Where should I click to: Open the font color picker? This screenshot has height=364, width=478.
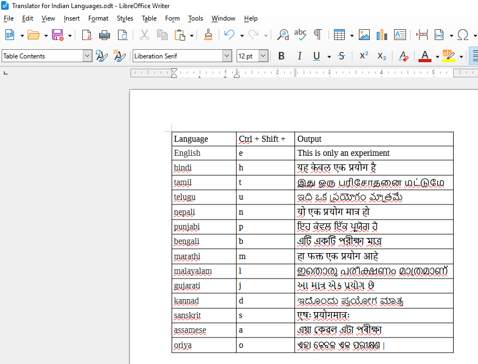(437, 56)
